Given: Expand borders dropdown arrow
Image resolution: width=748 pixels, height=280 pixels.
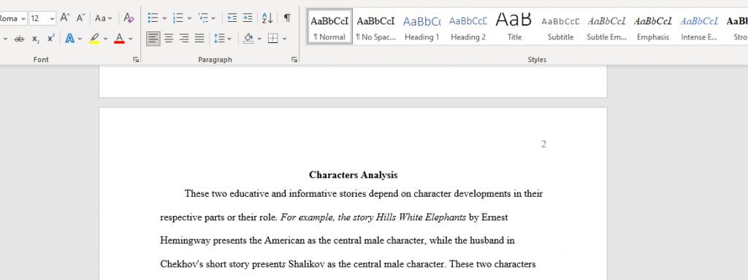Looking at the screenshot, I should tap(284, 39).
